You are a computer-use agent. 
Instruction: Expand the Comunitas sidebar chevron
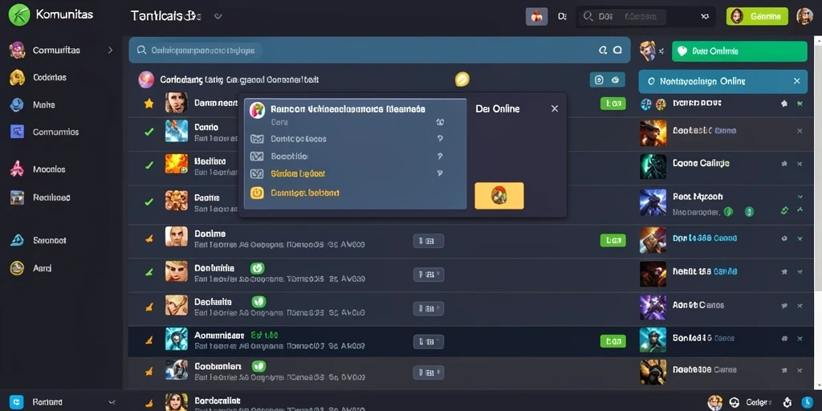pos(110,51)
